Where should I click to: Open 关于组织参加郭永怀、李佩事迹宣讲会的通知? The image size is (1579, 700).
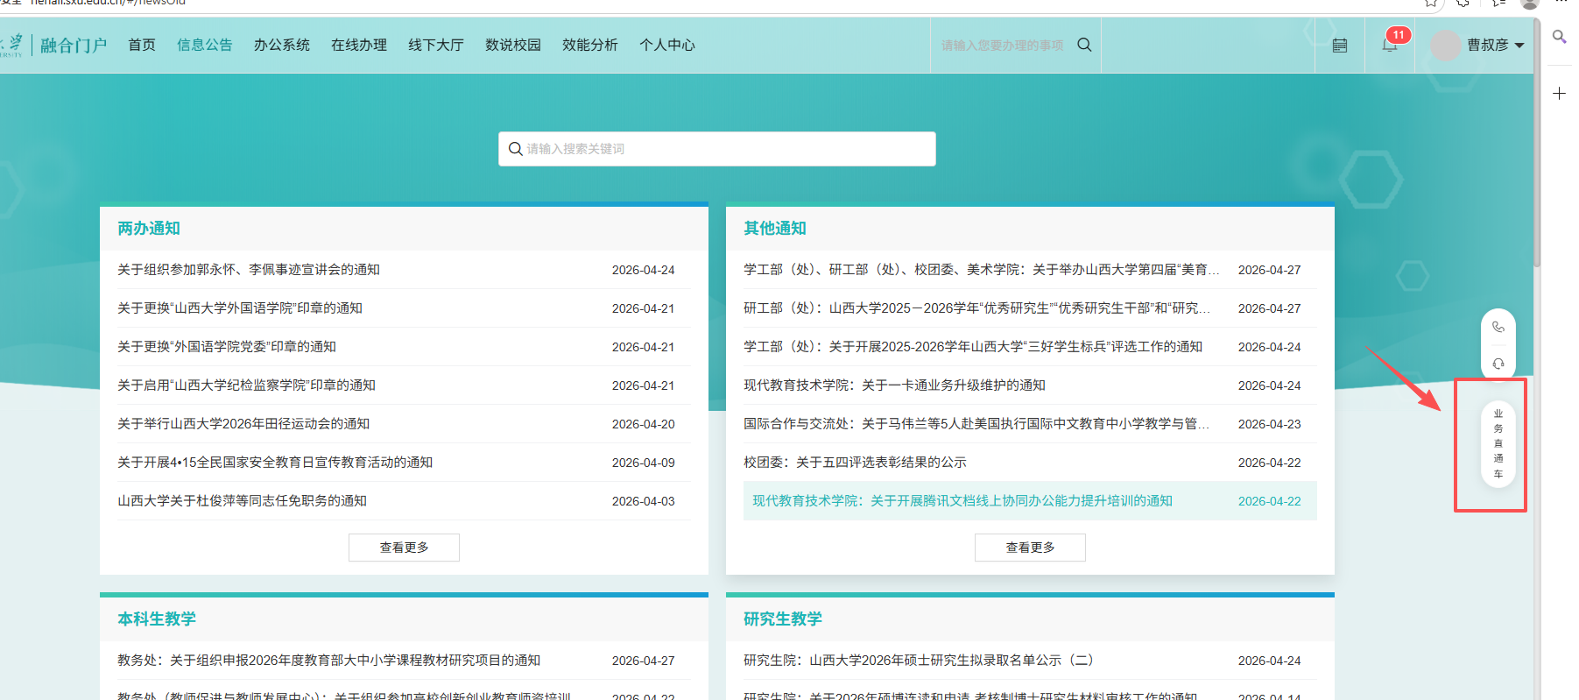(249, 270)
